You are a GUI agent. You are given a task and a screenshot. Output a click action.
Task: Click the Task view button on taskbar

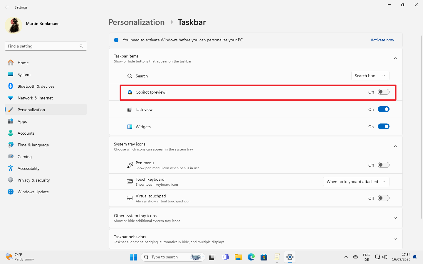212,257
